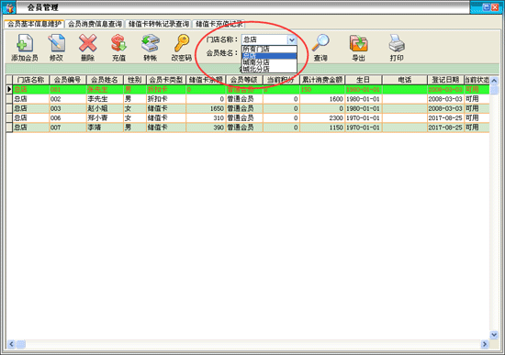Click the app icon in title bar

tap(9, 7)
